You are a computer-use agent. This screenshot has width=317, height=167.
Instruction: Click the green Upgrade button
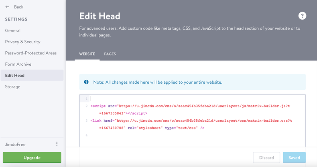tap(32, 157)
